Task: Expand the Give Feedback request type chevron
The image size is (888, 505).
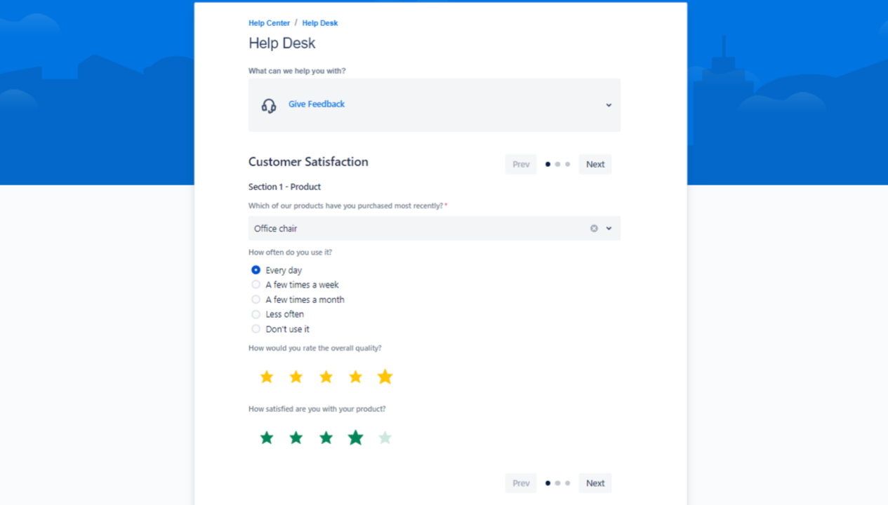Action: tap(609, 105)
